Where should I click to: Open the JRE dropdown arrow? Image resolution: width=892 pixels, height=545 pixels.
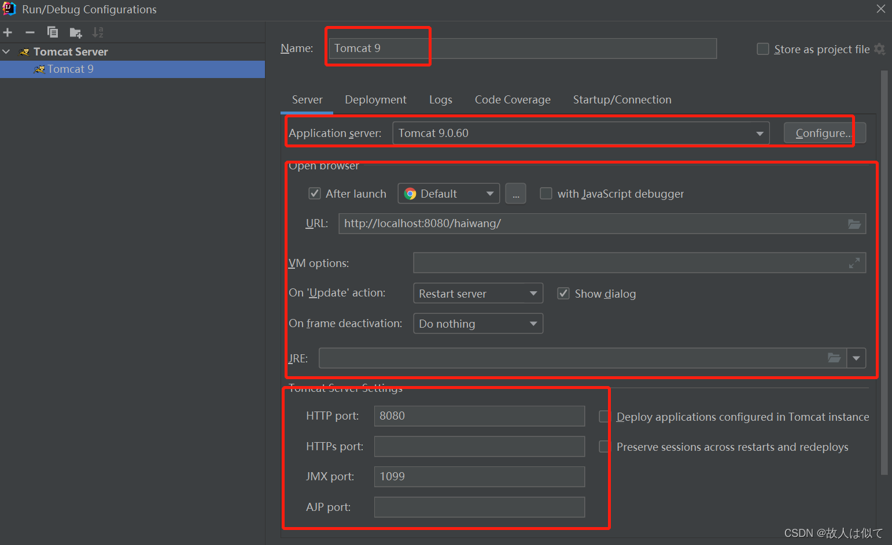click(856, 358)
